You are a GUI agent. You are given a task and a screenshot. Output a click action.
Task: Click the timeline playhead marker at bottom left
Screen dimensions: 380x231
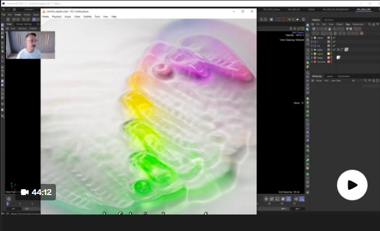(x=8, y=204)
